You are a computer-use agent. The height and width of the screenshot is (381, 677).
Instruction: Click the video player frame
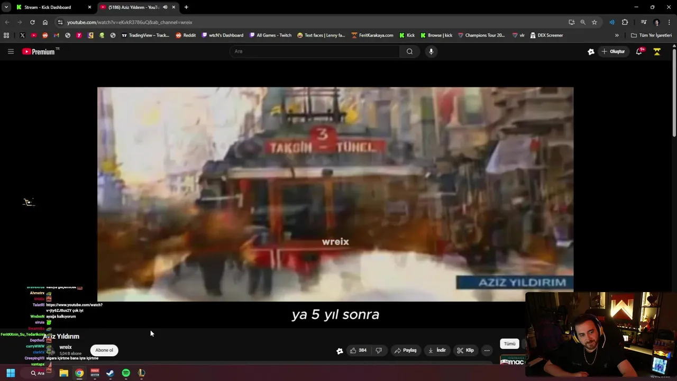(335, 194)
